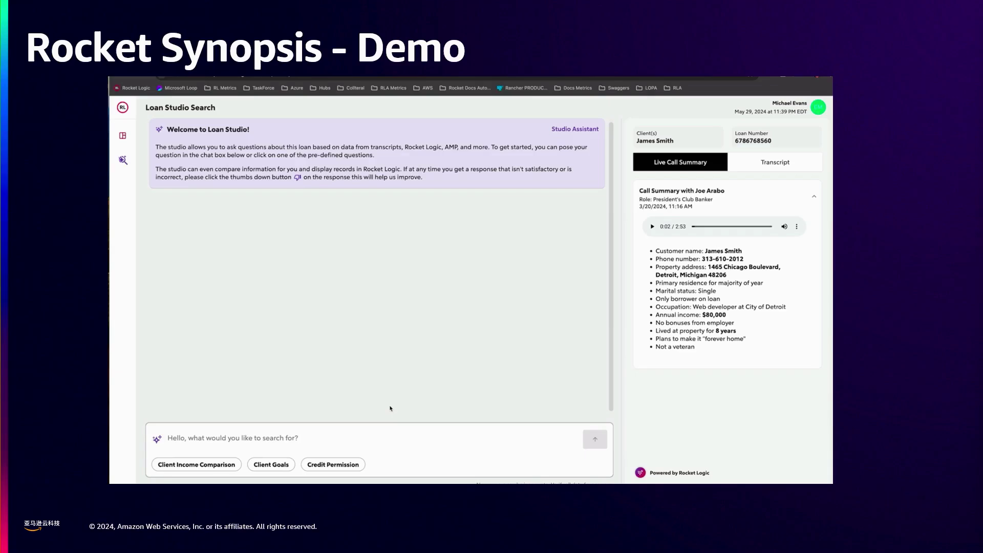Viewport: 983px width, 553px height.
Task: Click the RL logo icon in sidebar
Action: pyautogui.click(x=122, y=108)
